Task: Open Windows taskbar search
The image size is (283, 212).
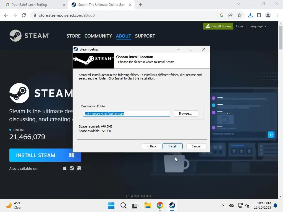Action: point(124,205)
